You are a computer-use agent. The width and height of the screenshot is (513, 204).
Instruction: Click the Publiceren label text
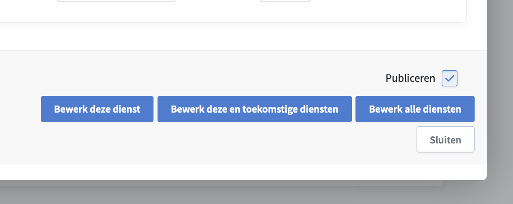click(x=410, y=78)
